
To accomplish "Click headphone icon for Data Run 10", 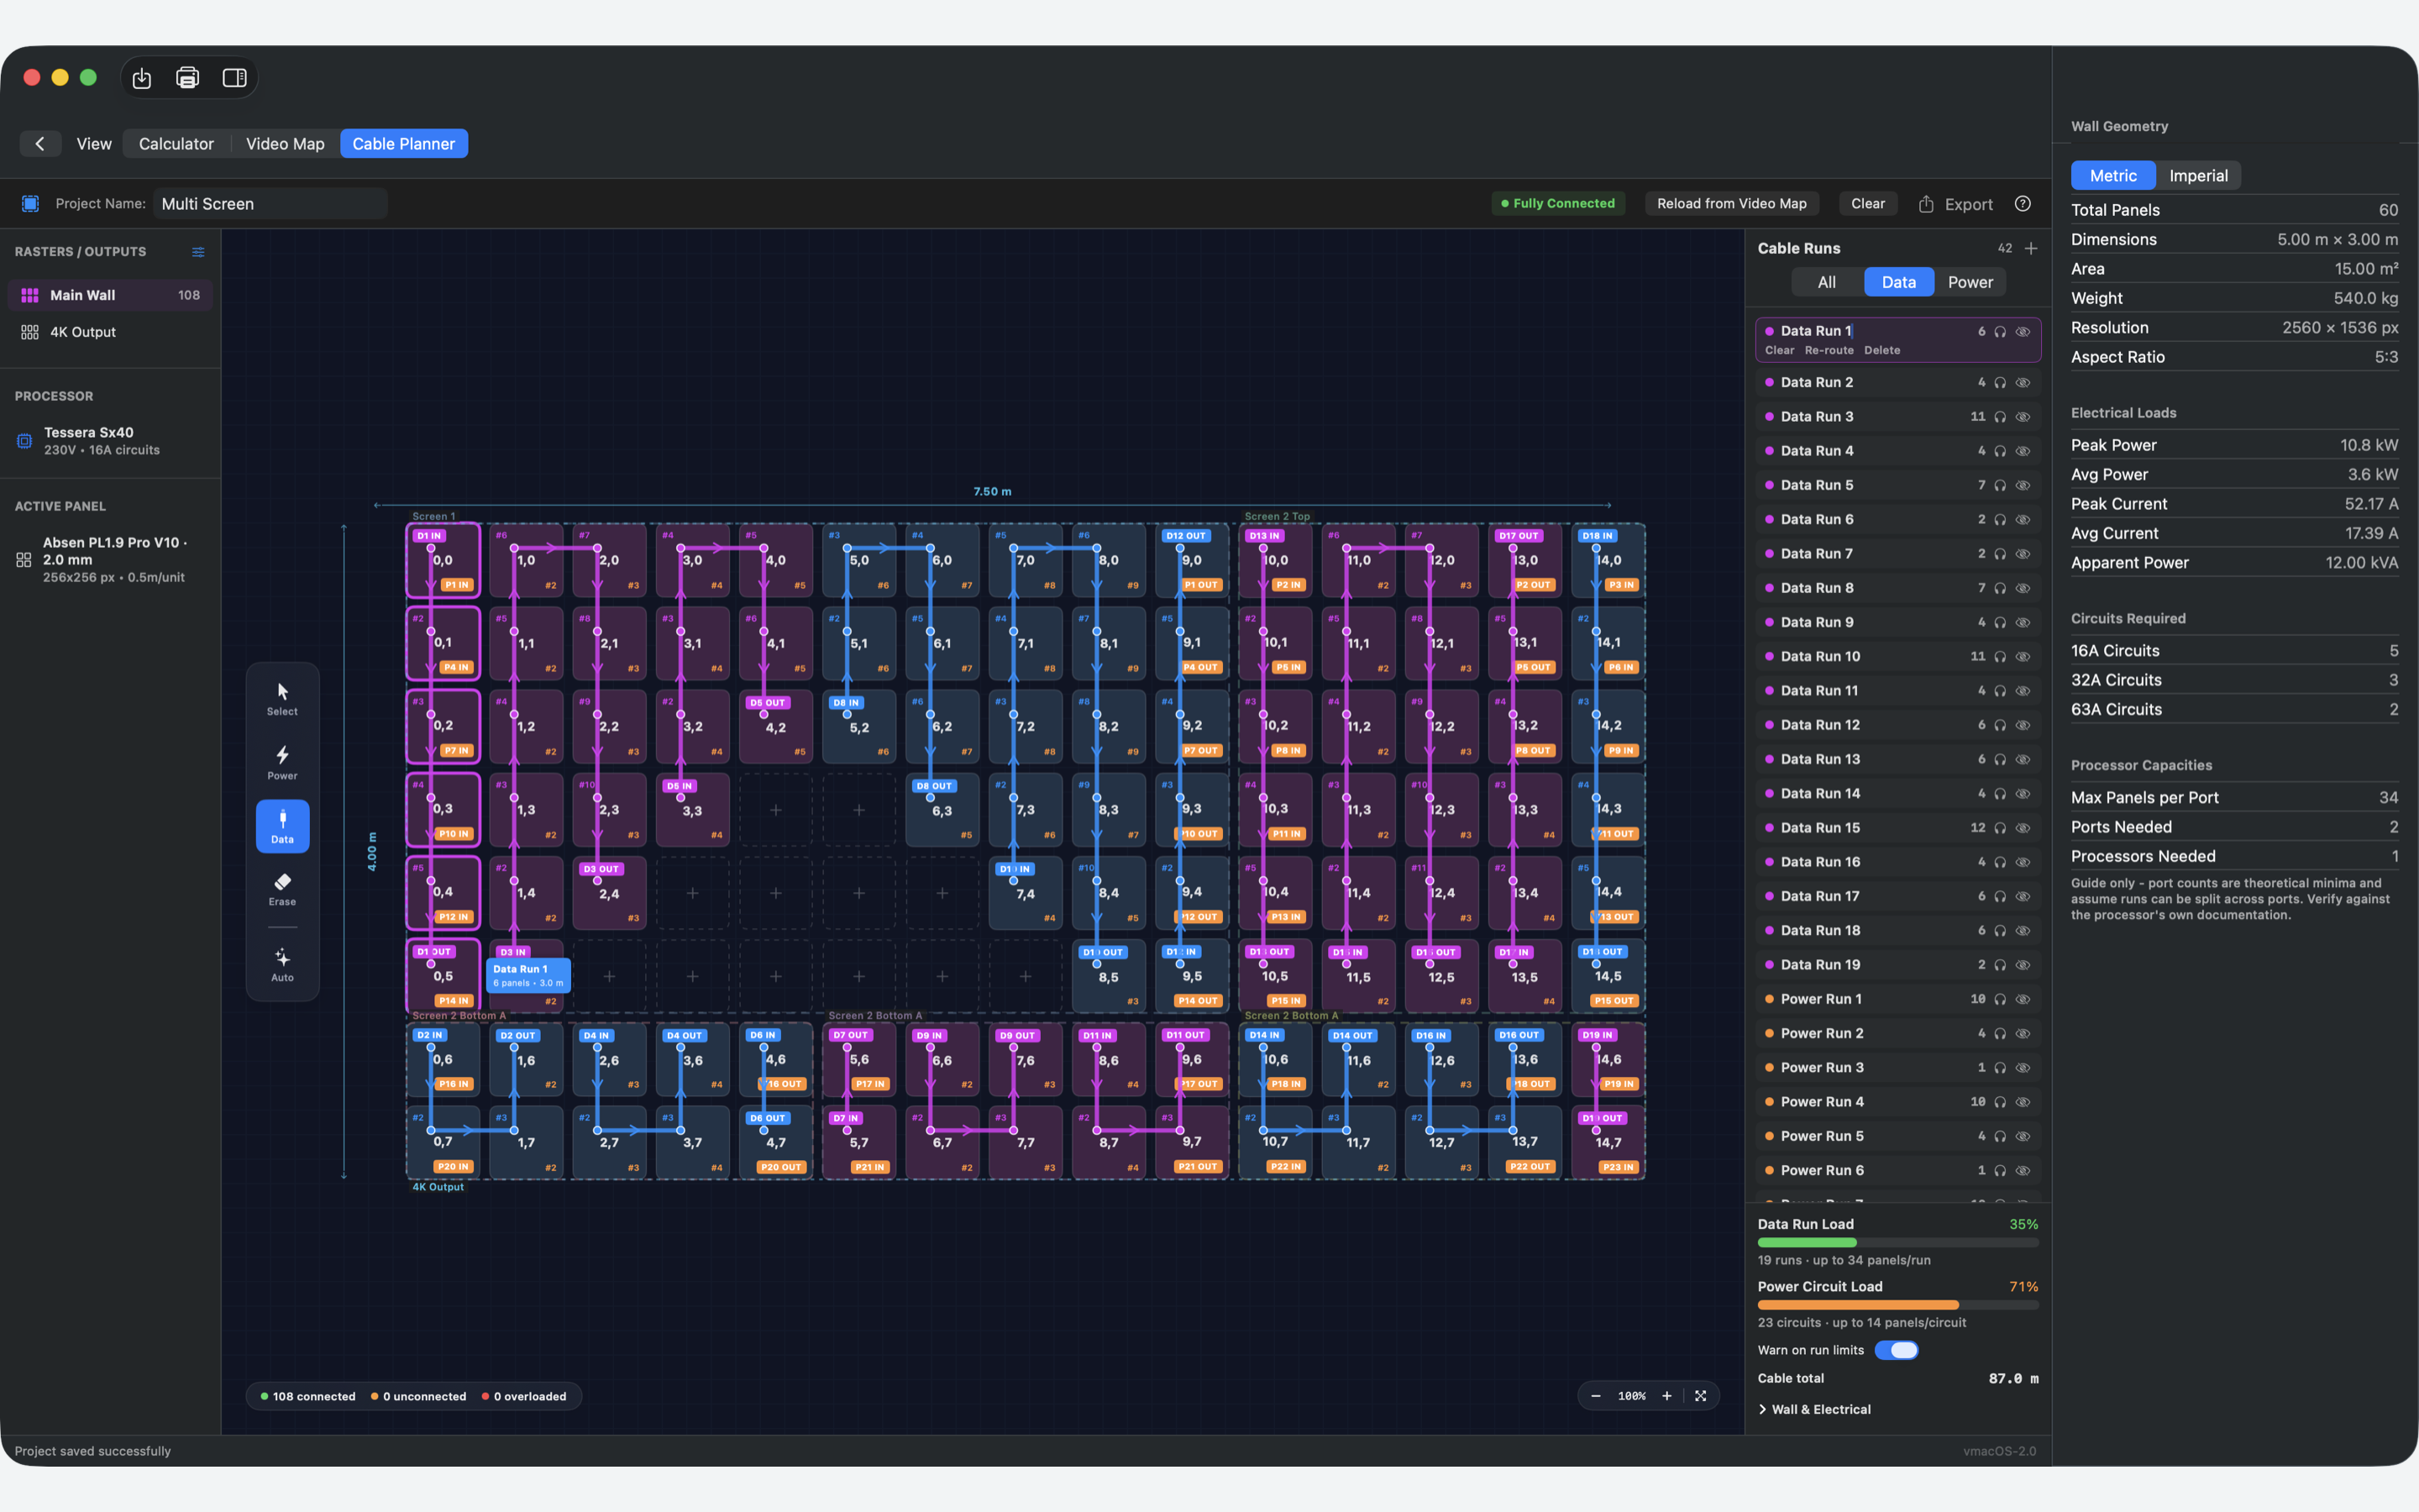I will click(x=2000, y=657).
